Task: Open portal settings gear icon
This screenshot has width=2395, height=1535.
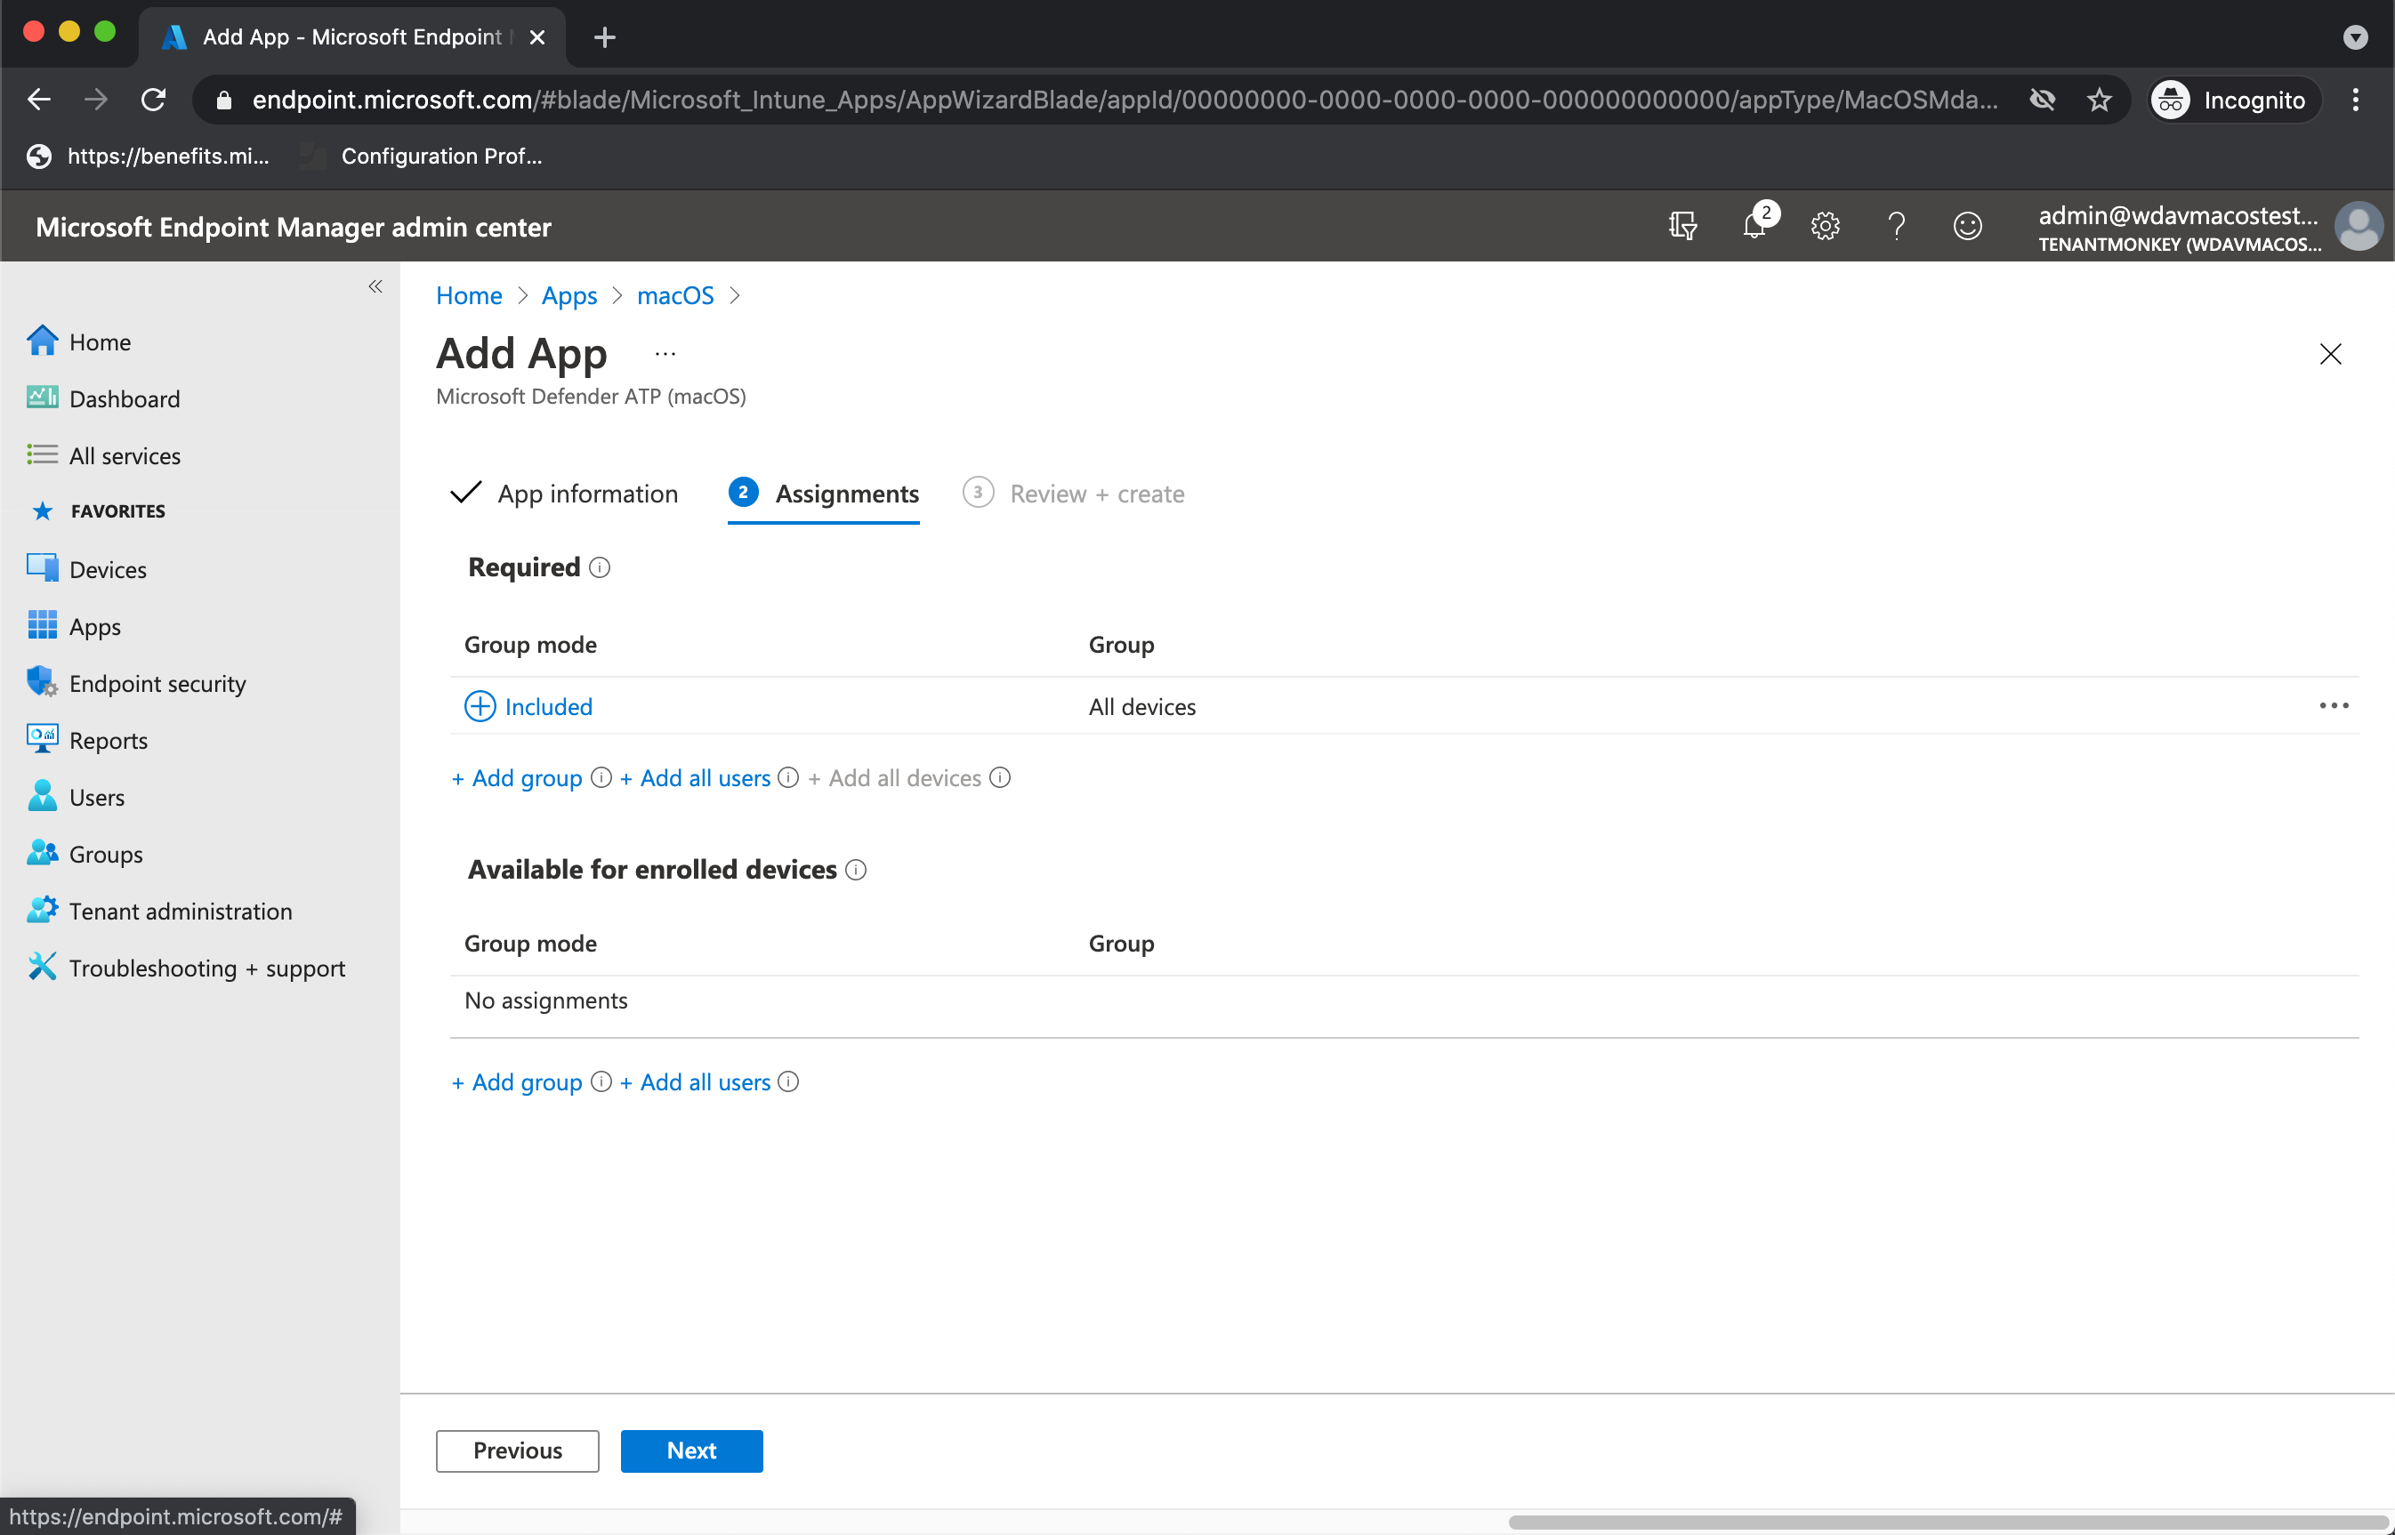Action: (x=1825, y=226)
